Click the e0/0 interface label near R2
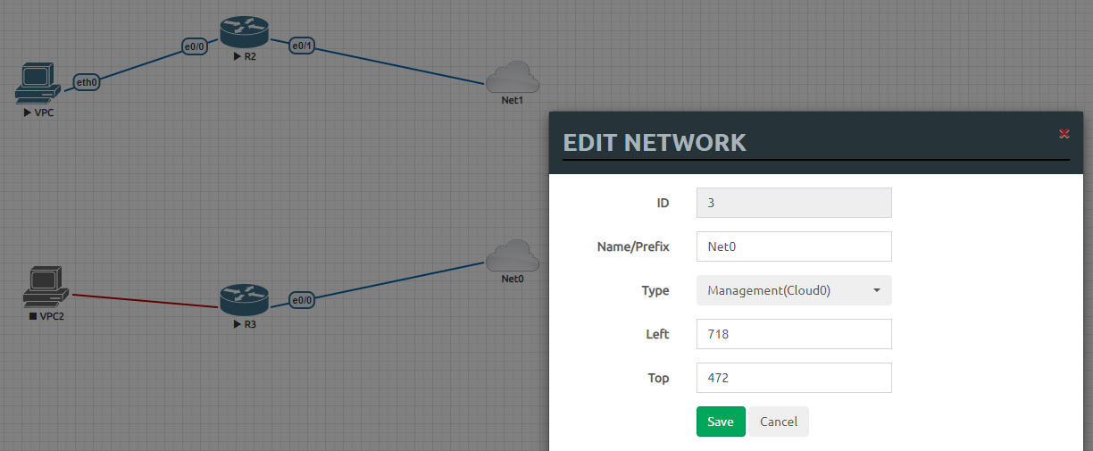The image size is (1093, 451). [196, 46]
